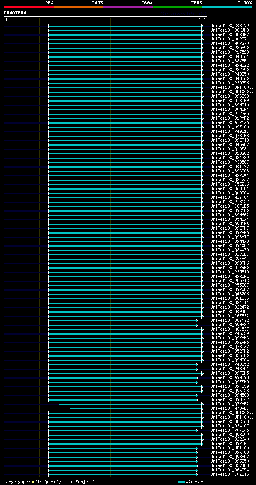This screenshot has width=256, height=485.
Task: Open UniRef100_A9PIW4 entry
Action: pyautogui.click(x=230, y=175)
